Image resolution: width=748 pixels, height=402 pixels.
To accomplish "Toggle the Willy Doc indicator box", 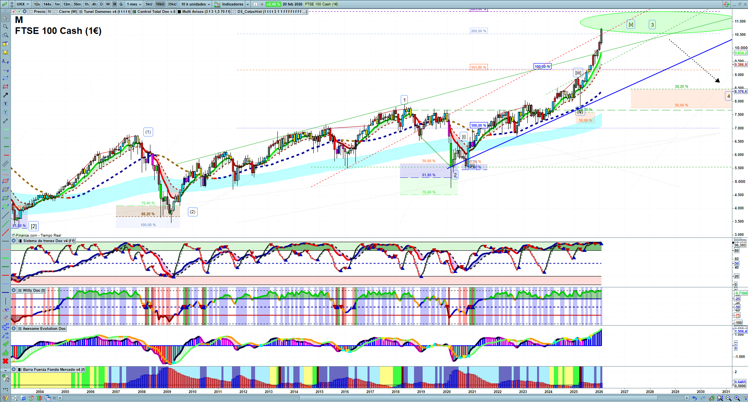I will tap(20, 290).
